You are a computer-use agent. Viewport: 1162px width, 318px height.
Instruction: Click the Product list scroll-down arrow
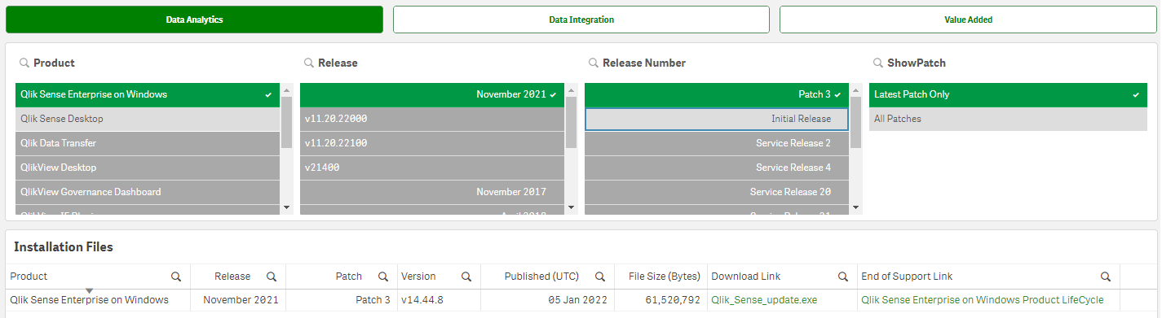(286, 207)
